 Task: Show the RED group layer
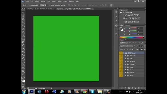click(121, 75)
